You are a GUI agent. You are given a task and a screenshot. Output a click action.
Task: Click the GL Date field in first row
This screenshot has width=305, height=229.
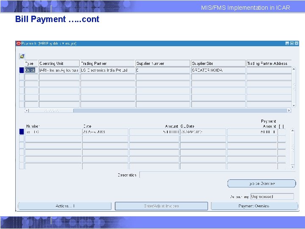click(203, 132)
